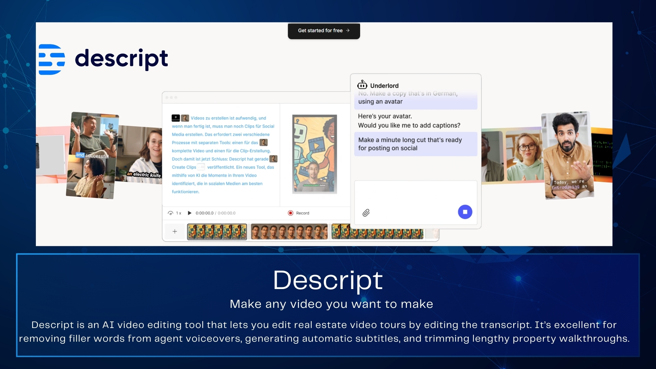Change the 1x playback speed control
The width and height of the screenshot is (656, 369).
pos(175,213)
